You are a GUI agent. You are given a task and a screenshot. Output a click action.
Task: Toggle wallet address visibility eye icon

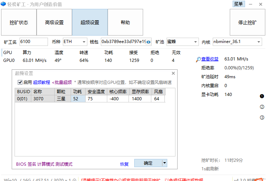(148, 42)
